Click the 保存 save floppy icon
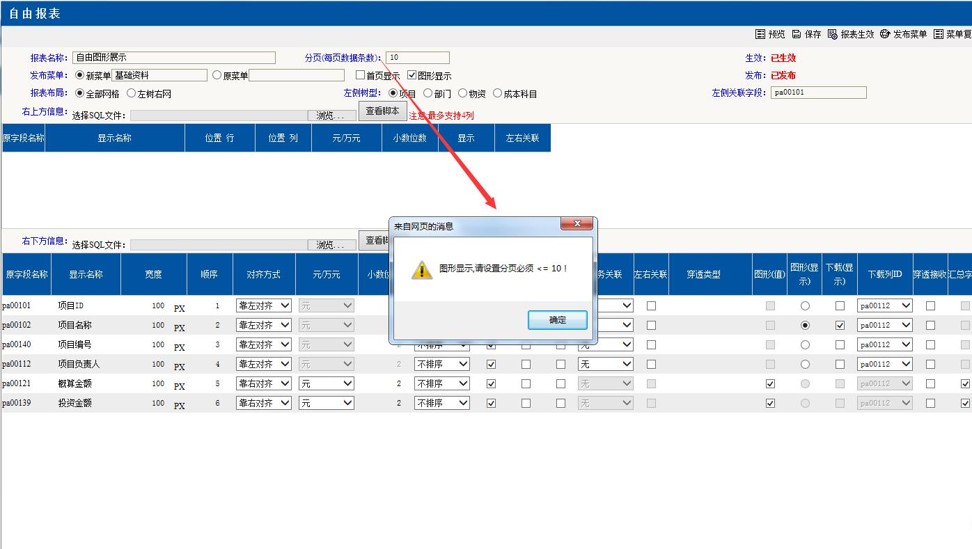This screenshot has height=549, width=972. click(x=797, y=34)
